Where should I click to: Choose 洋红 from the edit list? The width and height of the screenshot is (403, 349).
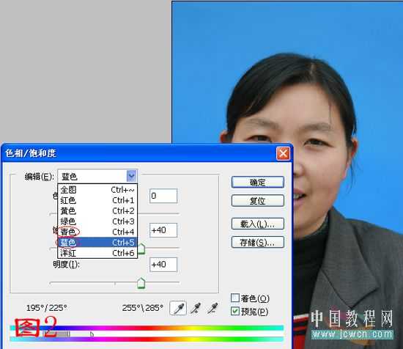(97, 253)
